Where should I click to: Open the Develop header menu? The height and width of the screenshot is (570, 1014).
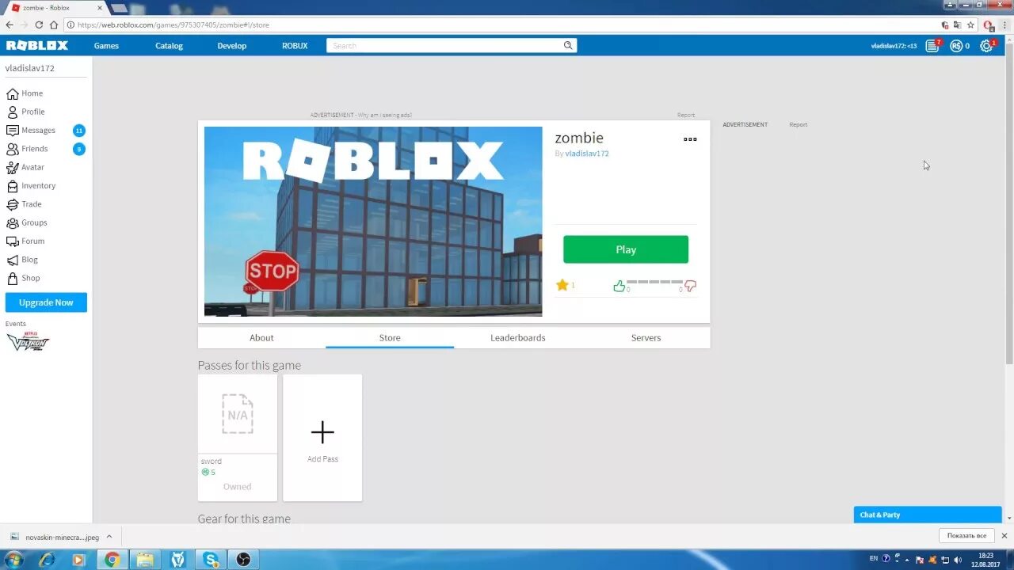[x=232, y=46]
